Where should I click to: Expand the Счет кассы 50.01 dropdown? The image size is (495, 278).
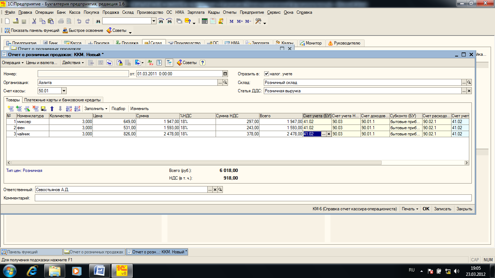[64, 91]
